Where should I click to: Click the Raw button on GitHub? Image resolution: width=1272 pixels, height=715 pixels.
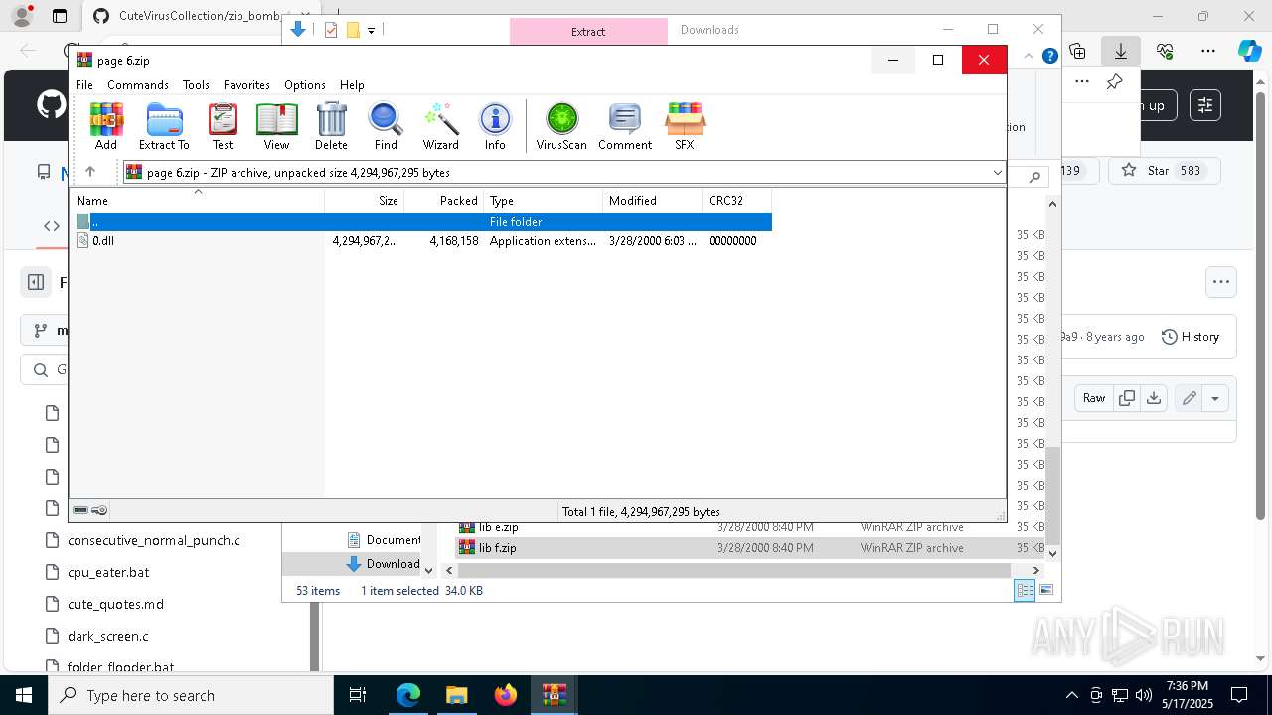[1094, 398]
